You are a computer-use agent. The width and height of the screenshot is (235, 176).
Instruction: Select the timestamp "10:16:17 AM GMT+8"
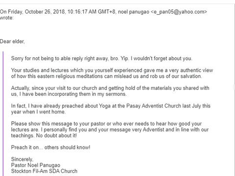click(x=92, y=12)
